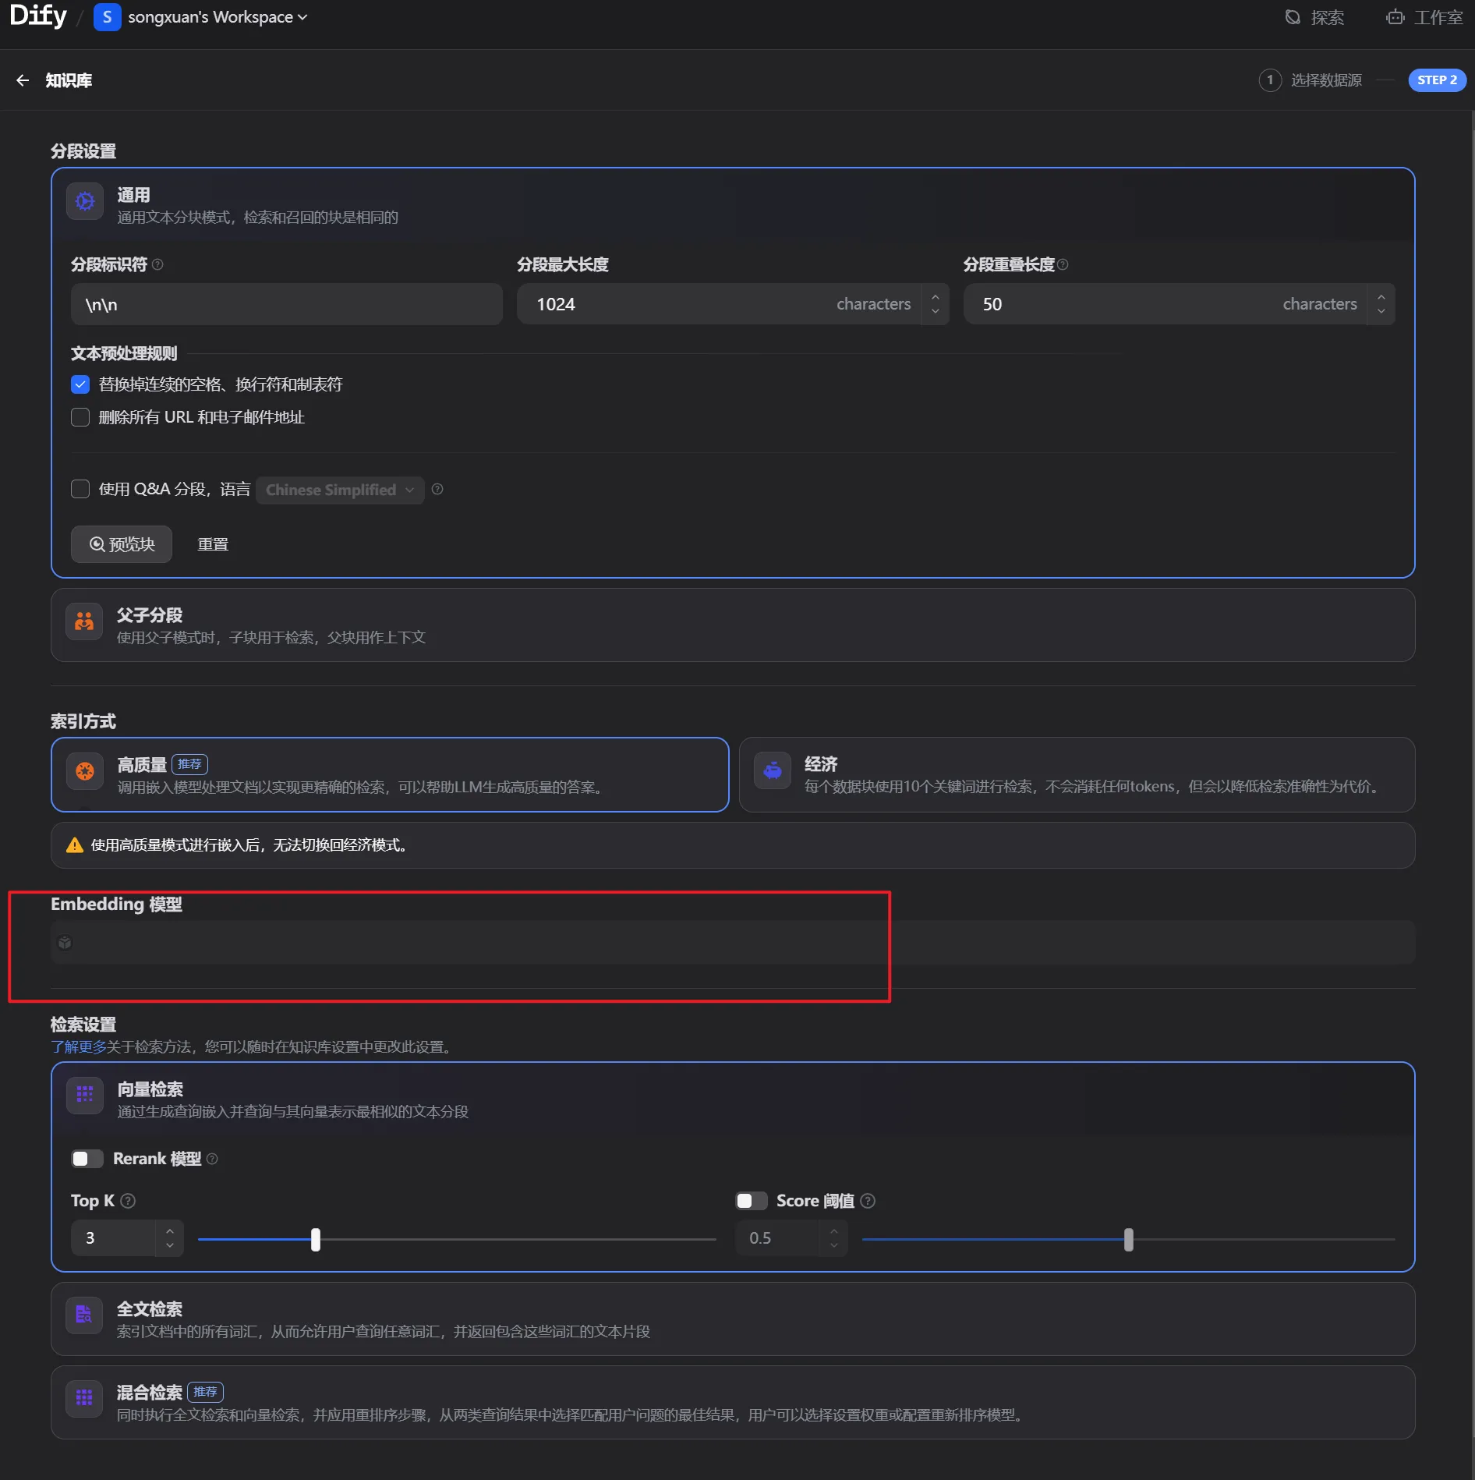Expand the songxuan's Workspace dropdown
The height and width of the screenshot is (1480, 1475).
(x=217, y=17)
